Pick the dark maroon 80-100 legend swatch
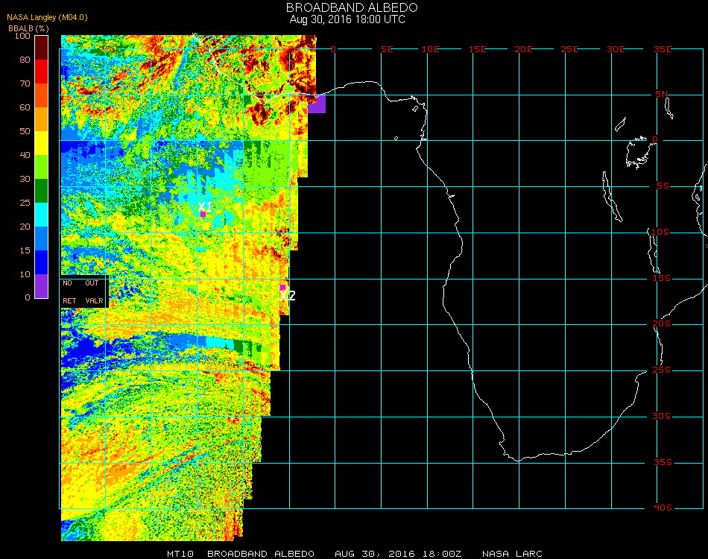This screenshot has width=708, height=559. click(42, 48)
